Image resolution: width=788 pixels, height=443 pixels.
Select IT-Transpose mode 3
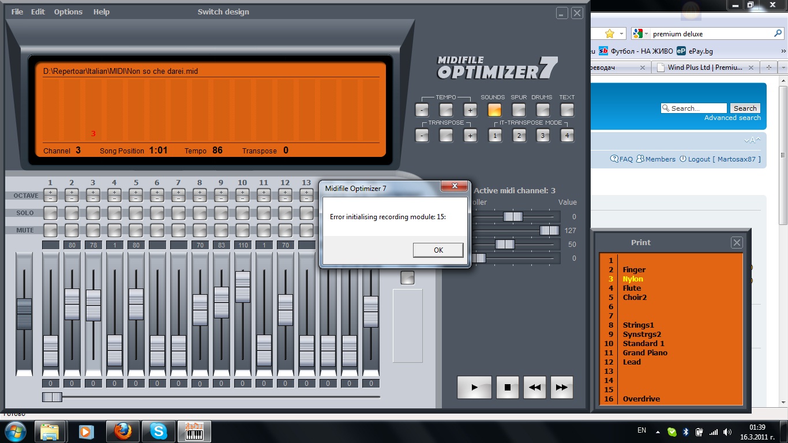click(x=543, y=136)
